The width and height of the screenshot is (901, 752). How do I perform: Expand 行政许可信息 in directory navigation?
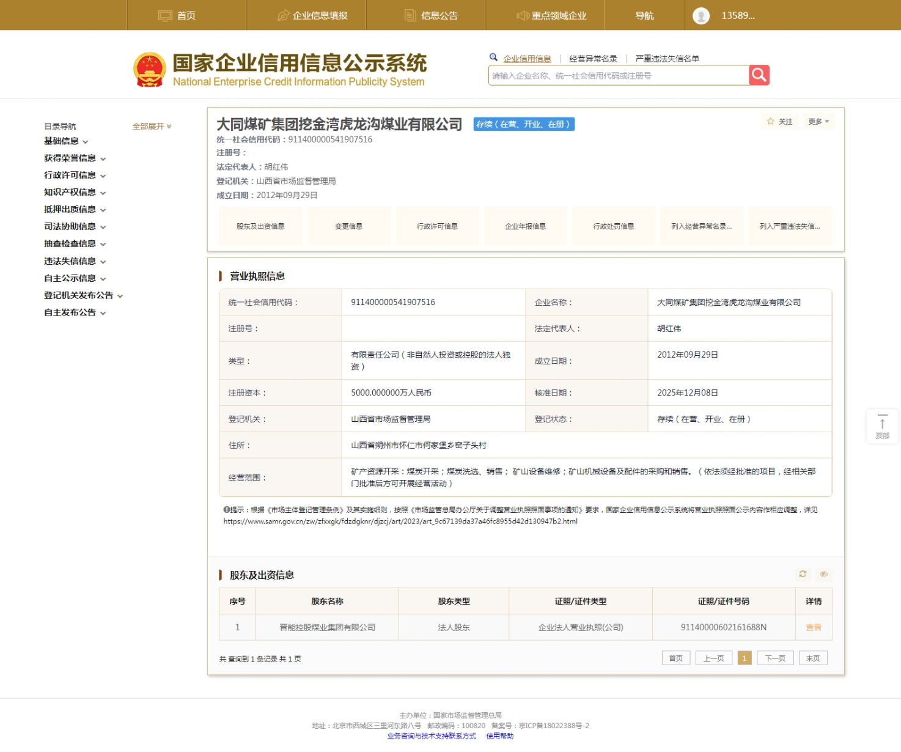[75, 175]
